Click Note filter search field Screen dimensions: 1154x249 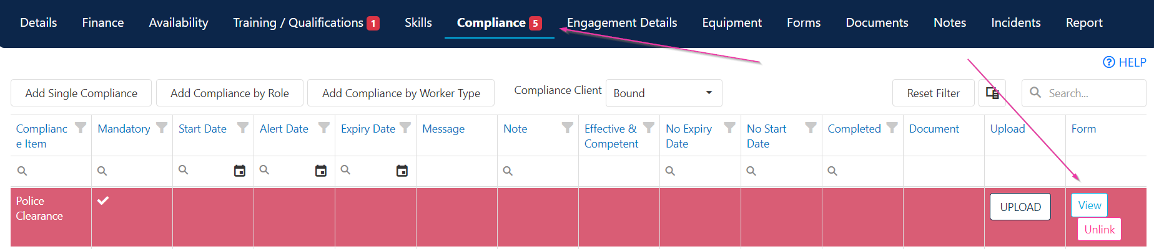pyautogui.click(x=538, y=171)
